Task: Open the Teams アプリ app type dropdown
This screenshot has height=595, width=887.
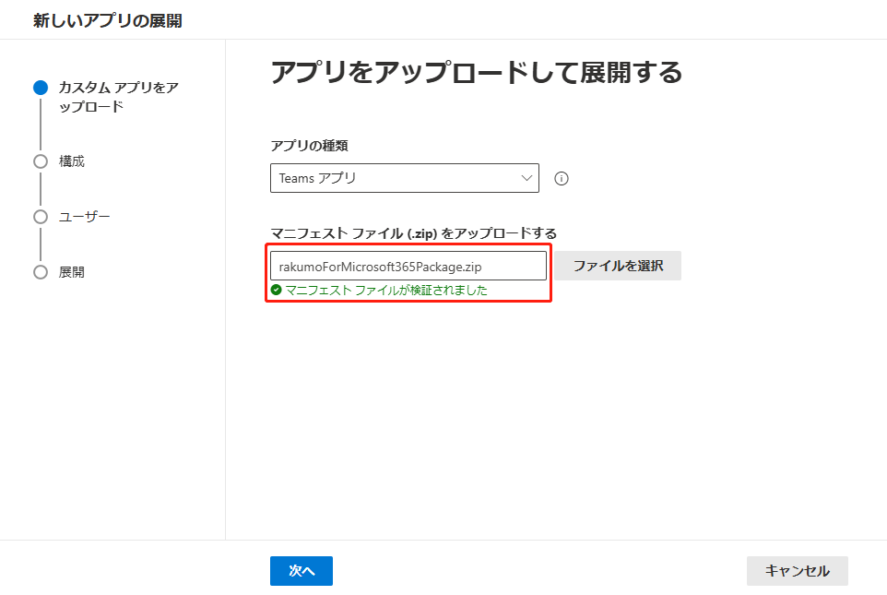Action: [405, 178]
